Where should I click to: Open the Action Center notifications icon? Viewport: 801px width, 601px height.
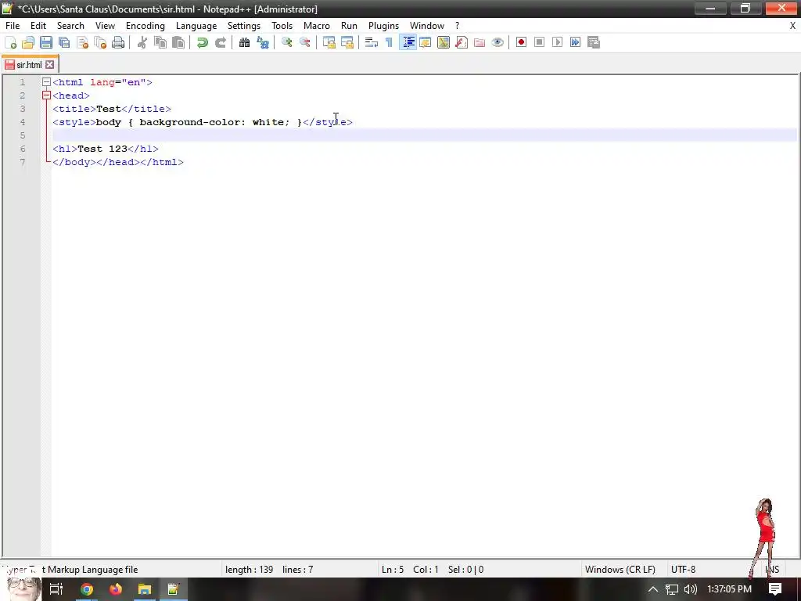[x=775, y=589]
